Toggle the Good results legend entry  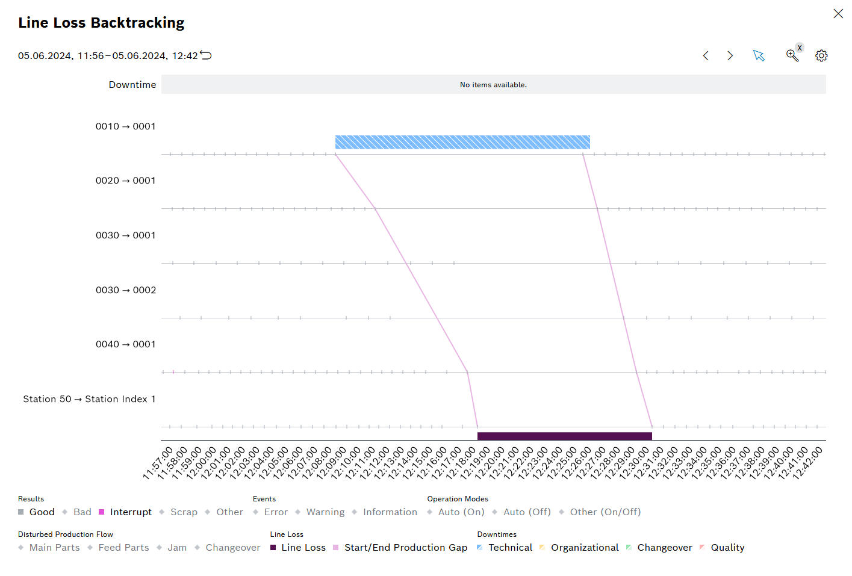click(x=36, y=512)
